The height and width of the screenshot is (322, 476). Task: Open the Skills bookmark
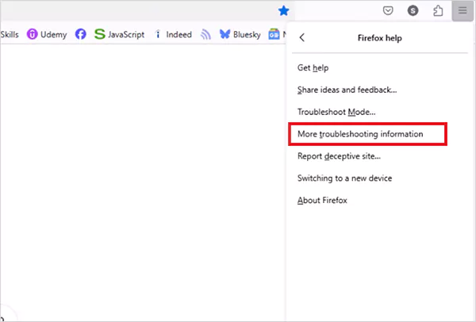click(10, 34)
